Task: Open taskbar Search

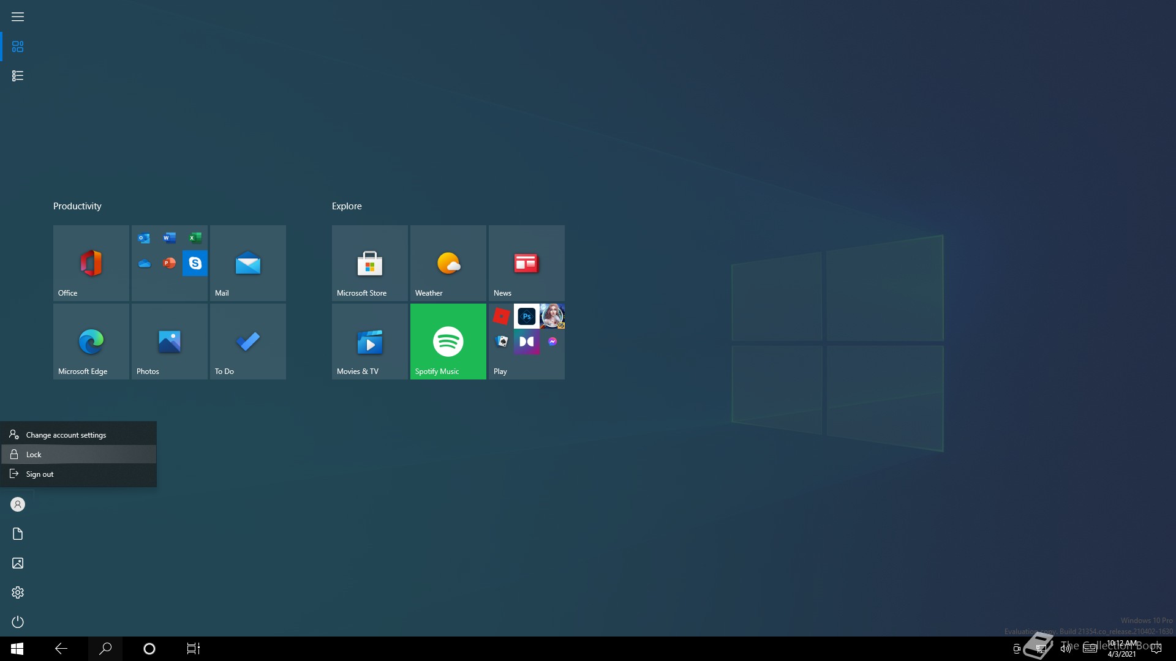Action: pyautogui.click(x=105, y=649)
